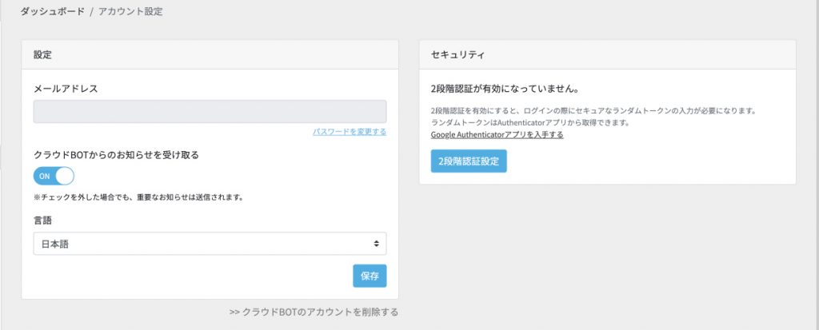The height and width of the screenshot is (330, 819).
Task: Click the アカウント設定 breadcrumb item
Action: click(x=130, y=11)
